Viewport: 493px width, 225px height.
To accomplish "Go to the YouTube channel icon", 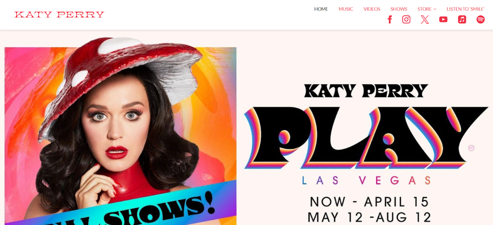I will point(443,20).
